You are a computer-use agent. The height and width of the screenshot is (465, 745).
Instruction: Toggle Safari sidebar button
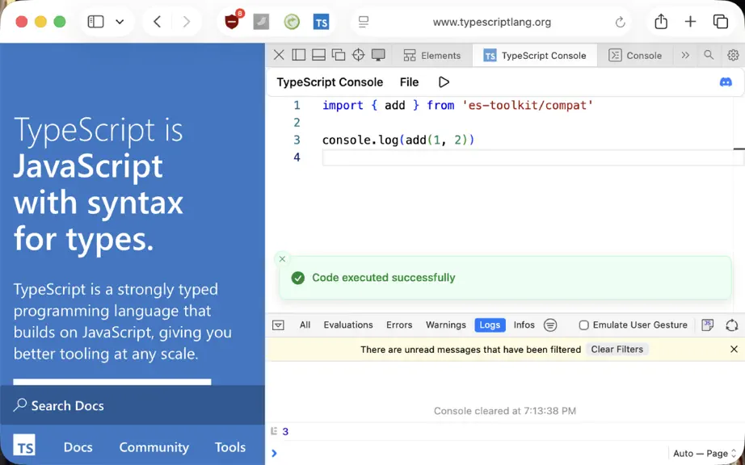click(x=95, y=22)
